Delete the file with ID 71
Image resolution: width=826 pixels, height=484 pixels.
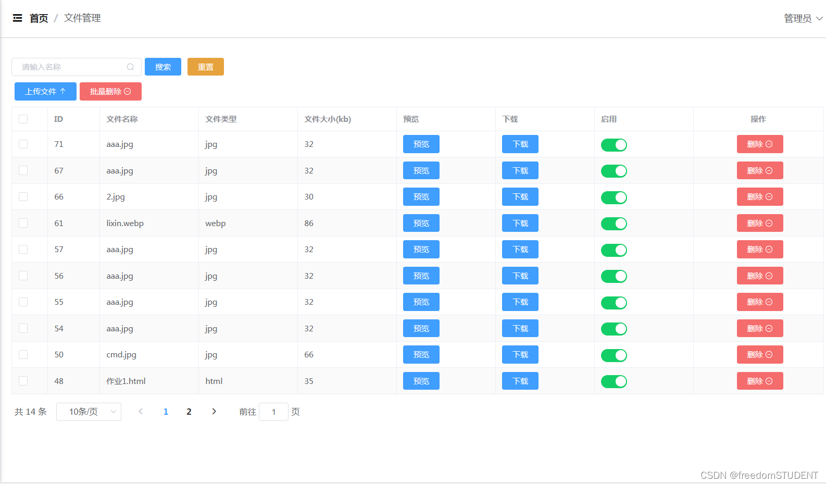point(760,144)
